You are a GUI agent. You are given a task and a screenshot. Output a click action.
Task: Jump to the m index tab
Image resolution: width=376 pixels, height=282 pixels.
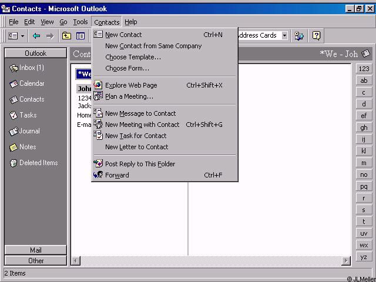[364, 163]
